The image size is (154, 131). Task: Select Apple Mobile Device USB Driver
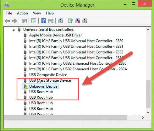tap(56, 35)
